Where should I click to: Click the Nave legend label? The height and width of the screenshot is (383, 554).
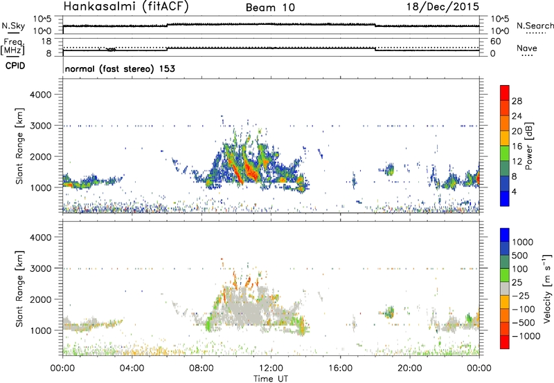click(x=527, y=48)
